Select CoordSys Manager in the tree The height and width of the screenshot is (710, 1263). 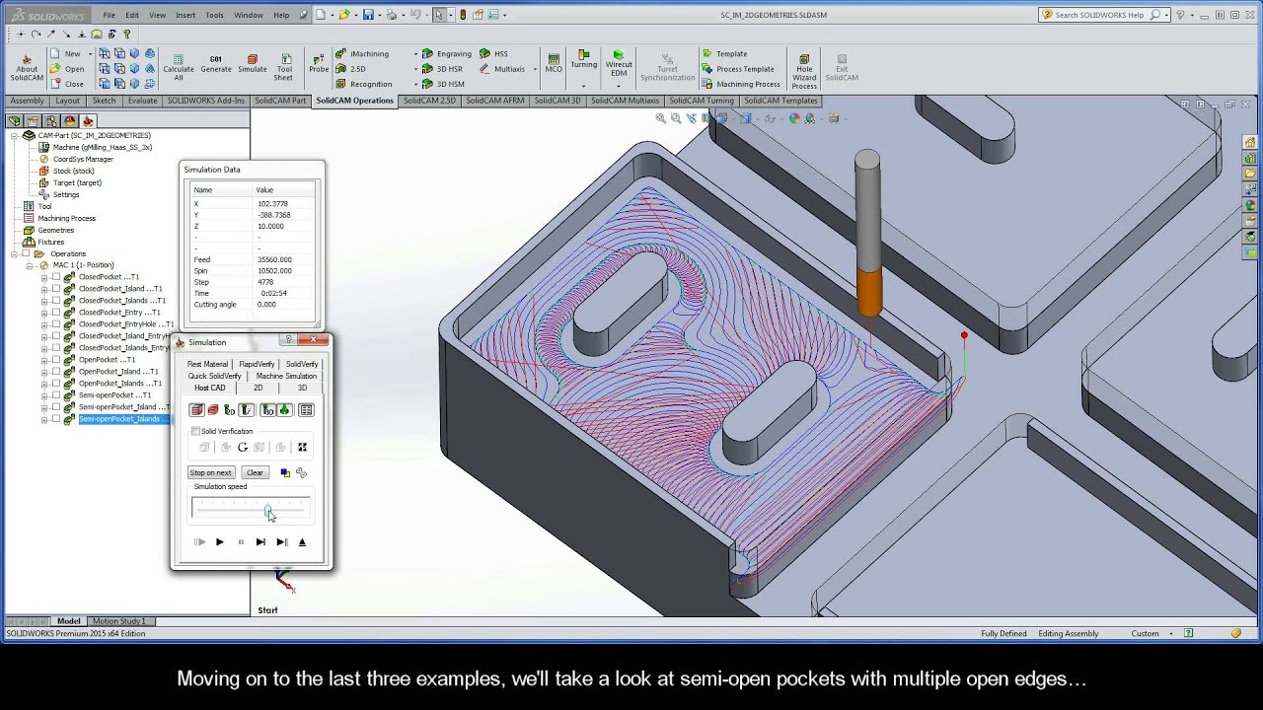click(76, 159)
